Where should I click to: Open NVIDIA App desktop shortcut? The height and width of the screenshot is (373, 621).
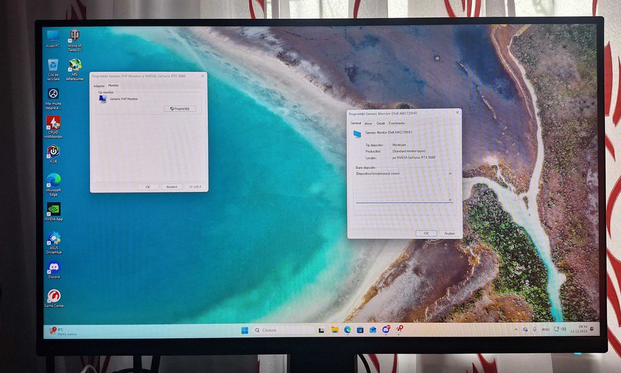pyautogui.click(x=53, y=212)
